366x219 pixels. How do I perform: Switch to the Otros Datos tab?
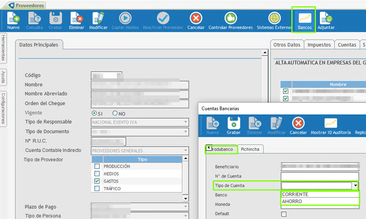(x=287, y=45)
